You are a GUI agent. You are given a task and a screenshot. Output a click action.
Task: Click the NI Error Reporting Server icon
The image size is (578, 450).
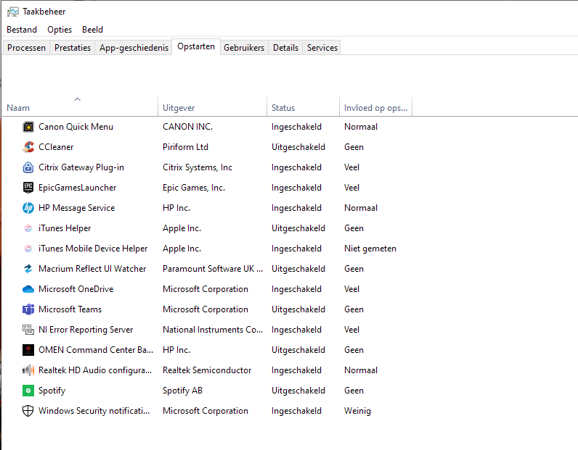tap(28, 330)
